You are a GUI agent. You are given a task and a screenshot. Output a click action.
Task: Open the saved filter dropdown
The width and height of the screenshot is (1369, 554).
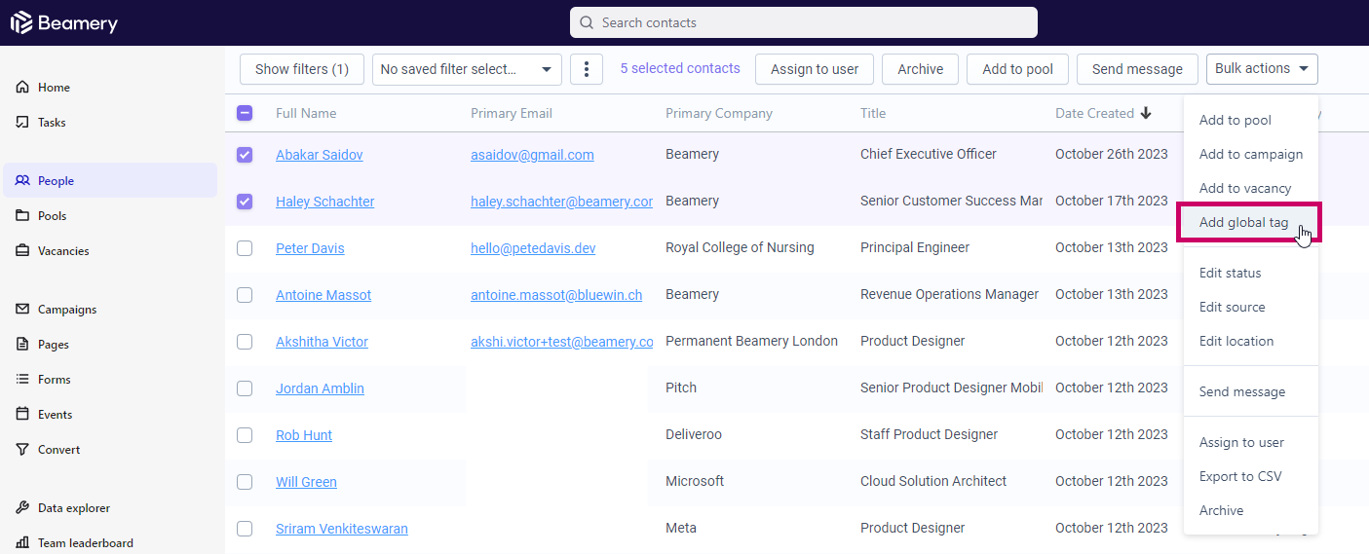pyautogui.click(x=467, y=69)
